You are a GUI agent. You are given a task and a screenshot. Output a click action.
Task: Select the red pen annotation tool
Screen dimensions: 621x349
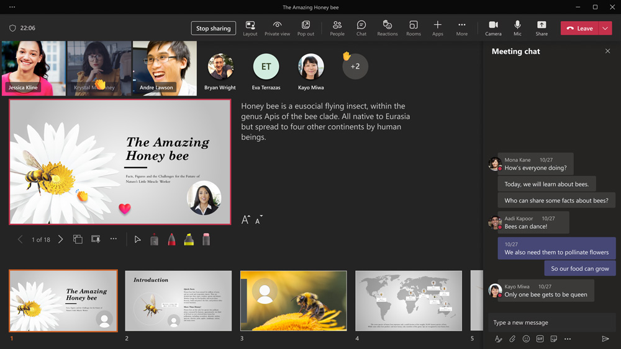click(x=171, y=239)
